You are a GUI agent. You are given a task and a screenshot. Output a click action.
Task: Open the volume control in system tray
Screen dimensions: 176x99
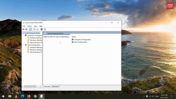(x=153, y=96)
